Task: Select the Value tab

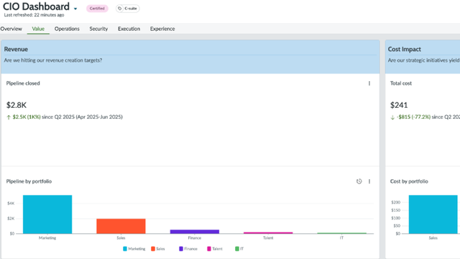Action: pyautogui.click(x=38, y=29)
